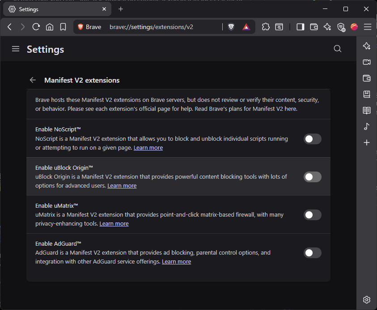
Task: Go back from Manifest V2 extensions page
Action: pyautogui.click(x=33, y=80)
